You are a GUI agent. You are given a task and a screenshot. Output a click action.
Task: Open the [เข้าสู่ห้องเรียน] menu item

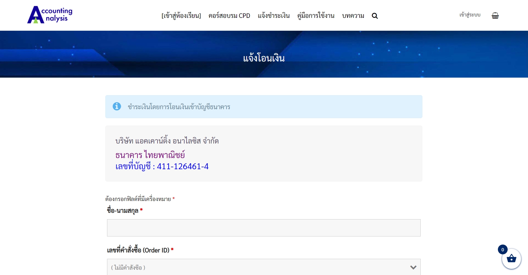(x=181, y=16)
